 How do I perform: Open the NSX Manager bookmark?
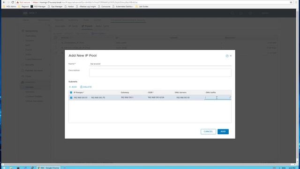click(x=38, y=7)
